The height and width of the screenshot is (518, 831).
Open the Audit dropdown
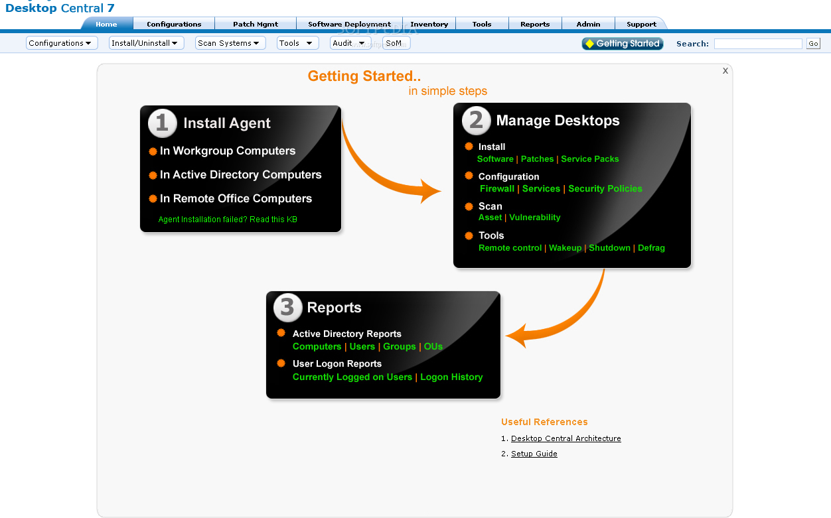(350, 43)
